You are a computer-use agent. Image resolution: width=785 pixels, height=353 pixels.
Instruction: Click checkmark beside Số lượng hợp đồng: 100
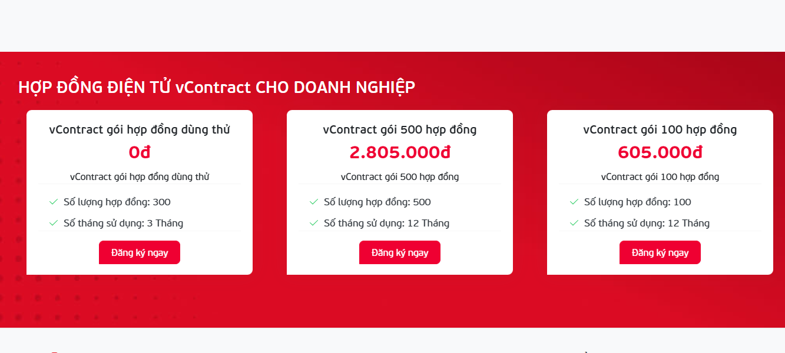pos(574,202)
